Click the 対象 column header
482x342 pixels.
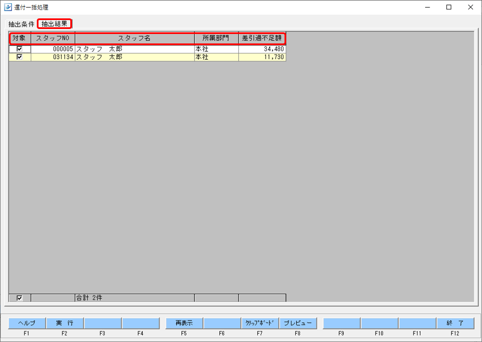click(20, 38)
